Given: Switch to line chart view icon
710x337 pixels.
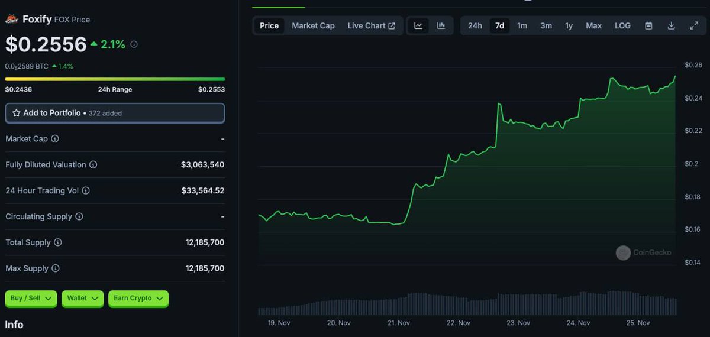Looking at the screenshot, I should 418,26.
